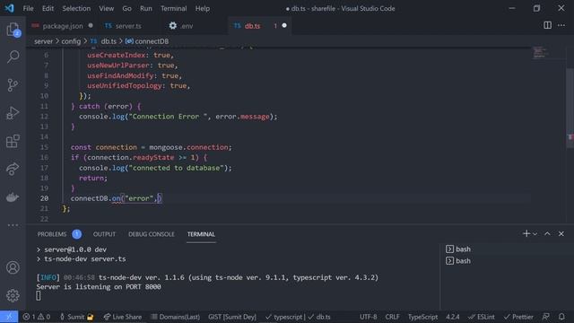Change end of line sequence CRLF
Image resolution: width=574 pixels, height=323 pixels.
click(392, 317)
